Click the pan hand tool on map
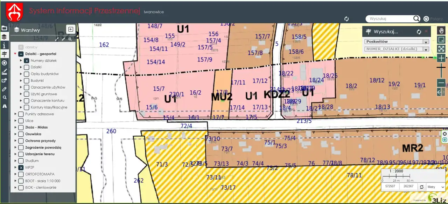 [x=441, y=31]
